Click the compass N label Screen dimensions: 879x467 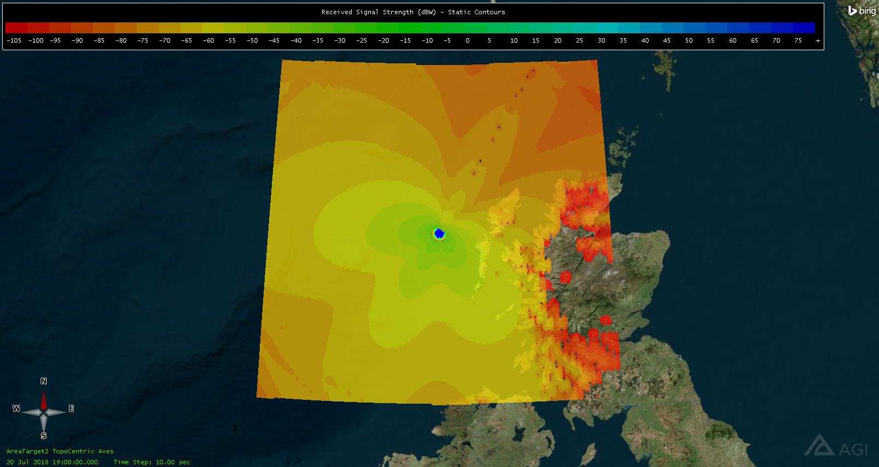coord(44,381)
